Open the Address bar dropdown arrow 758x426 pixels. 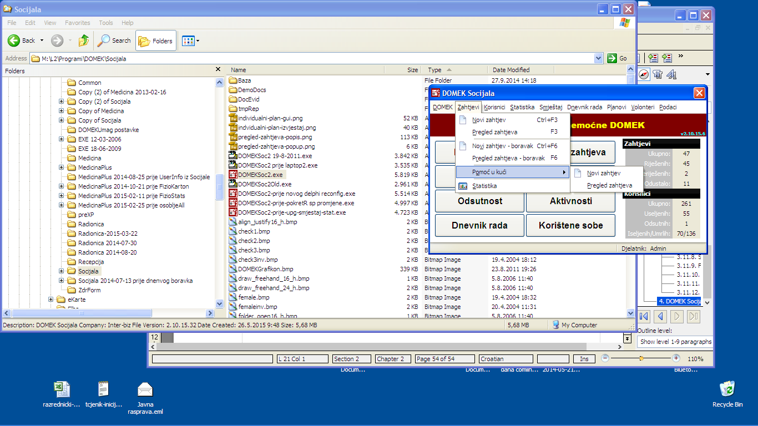coord(598,58)
